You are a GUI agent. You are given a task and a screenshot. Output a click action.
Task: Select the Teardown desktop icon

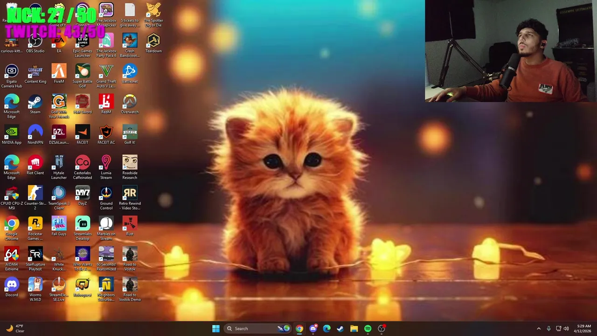[153, 44]
